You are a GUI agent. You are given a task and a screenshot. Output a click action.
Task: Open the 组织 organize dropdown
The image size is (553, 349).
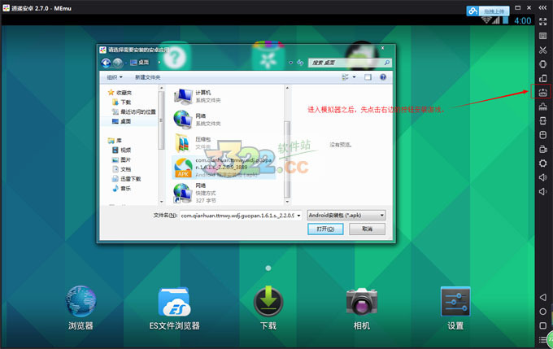115,77
